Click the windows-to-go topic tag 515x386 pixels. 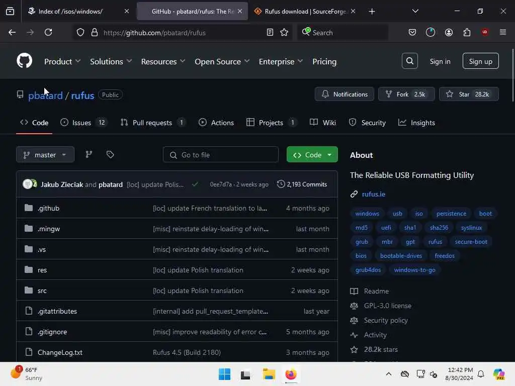click(414, 270)
